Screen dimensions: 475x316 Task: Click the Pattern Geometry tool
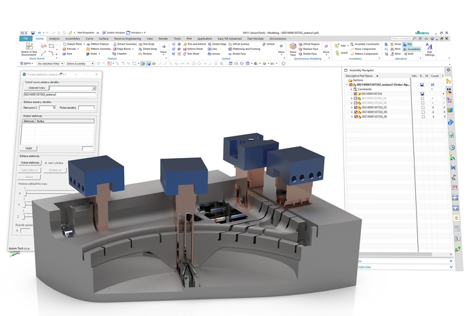click(x=98, y=49)
